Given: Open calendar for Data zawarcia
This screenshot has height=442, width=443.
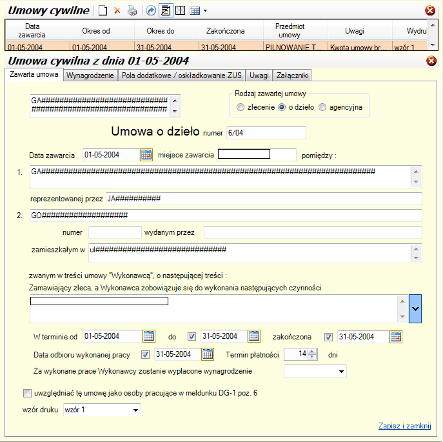Looking at the screenshot, I should pyautogui.click(x=146, y=155).
